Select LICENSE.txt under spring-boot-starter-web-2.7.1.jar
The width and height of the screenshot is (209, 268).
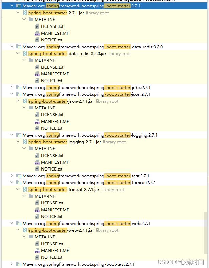pyautogui.click(x=52, y=244)
